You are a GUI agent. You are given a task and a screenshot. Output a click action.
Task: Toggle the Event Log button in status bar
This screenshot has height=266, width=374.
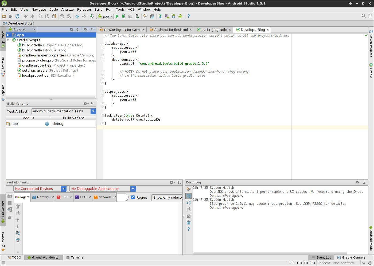[x=321, y=257]
